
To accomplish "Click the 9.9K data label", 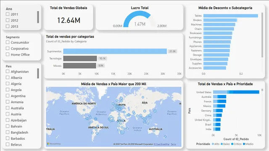I will point(101,65).
